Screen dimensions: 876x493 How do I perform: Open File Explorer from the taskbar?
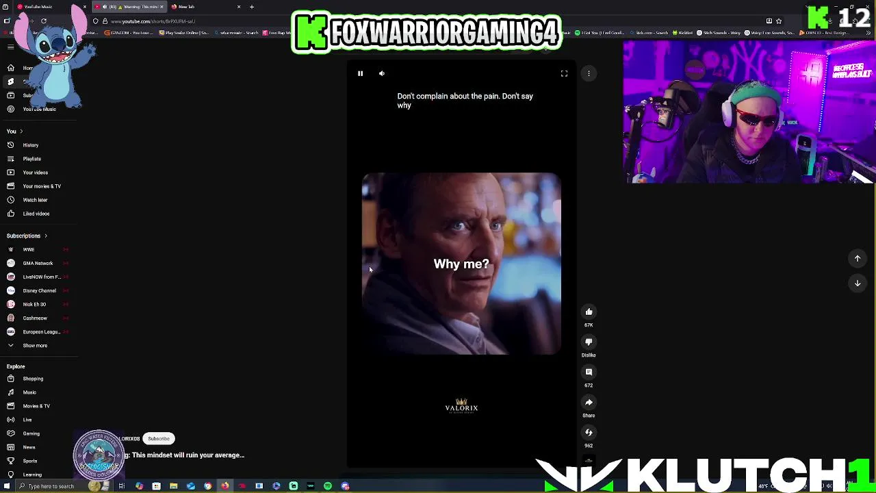point(174,486)
